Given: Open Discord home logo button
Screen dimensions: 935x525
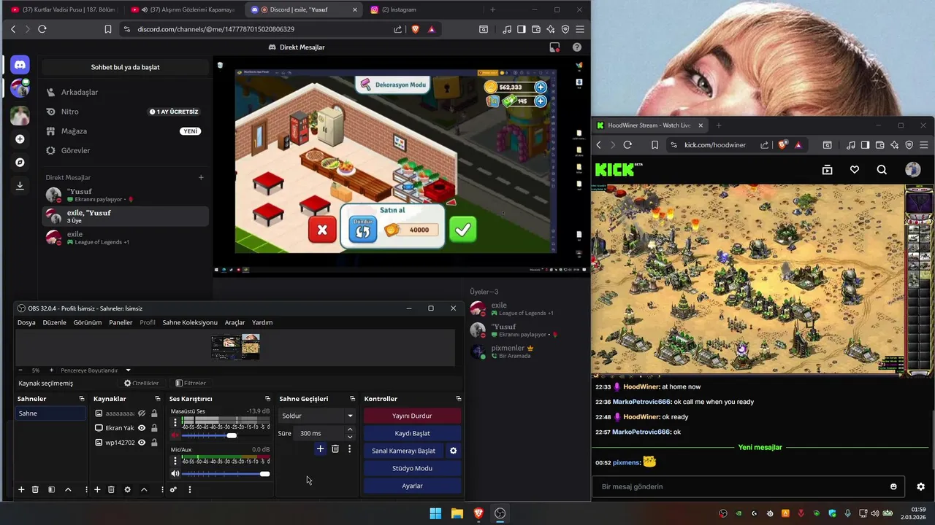Looking at the screenshot, I should click(x=20, y=65).
